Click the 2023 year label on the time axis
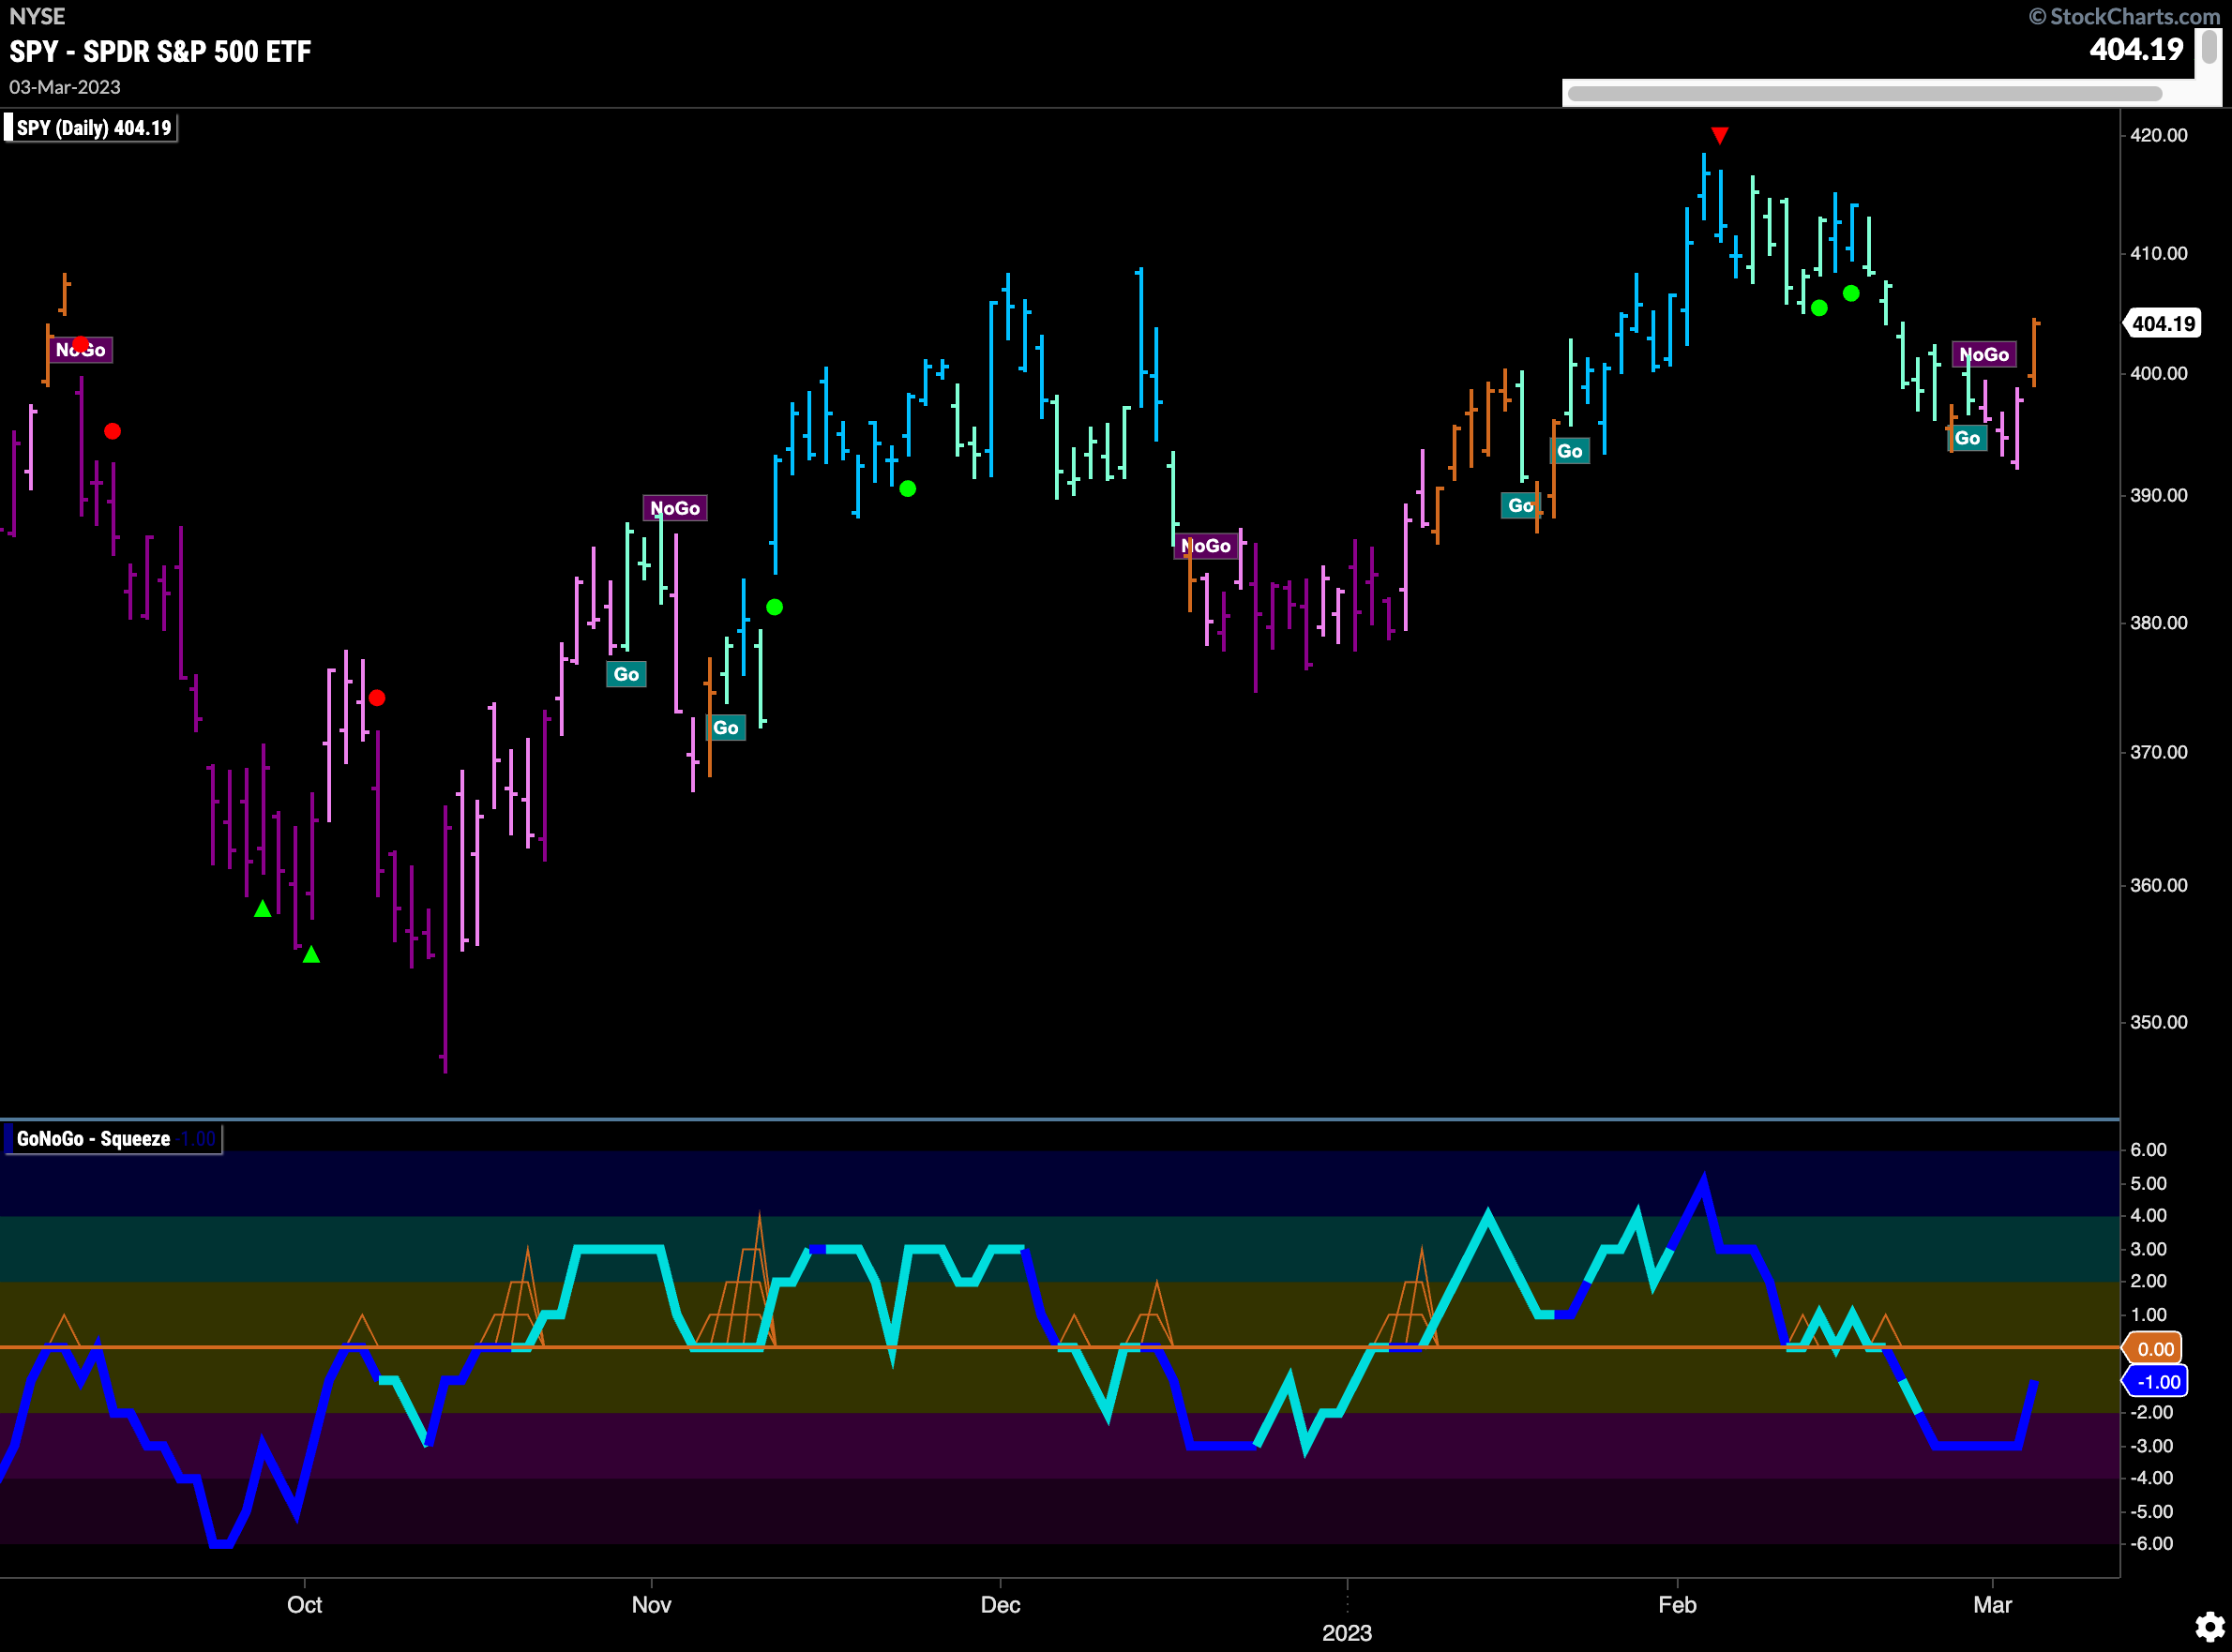 click(x=1347, y=1633)
